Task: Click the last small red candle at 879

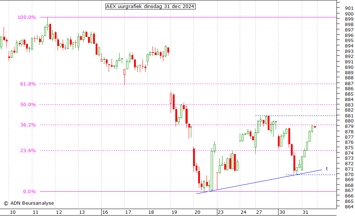Action: coord(315,127)
